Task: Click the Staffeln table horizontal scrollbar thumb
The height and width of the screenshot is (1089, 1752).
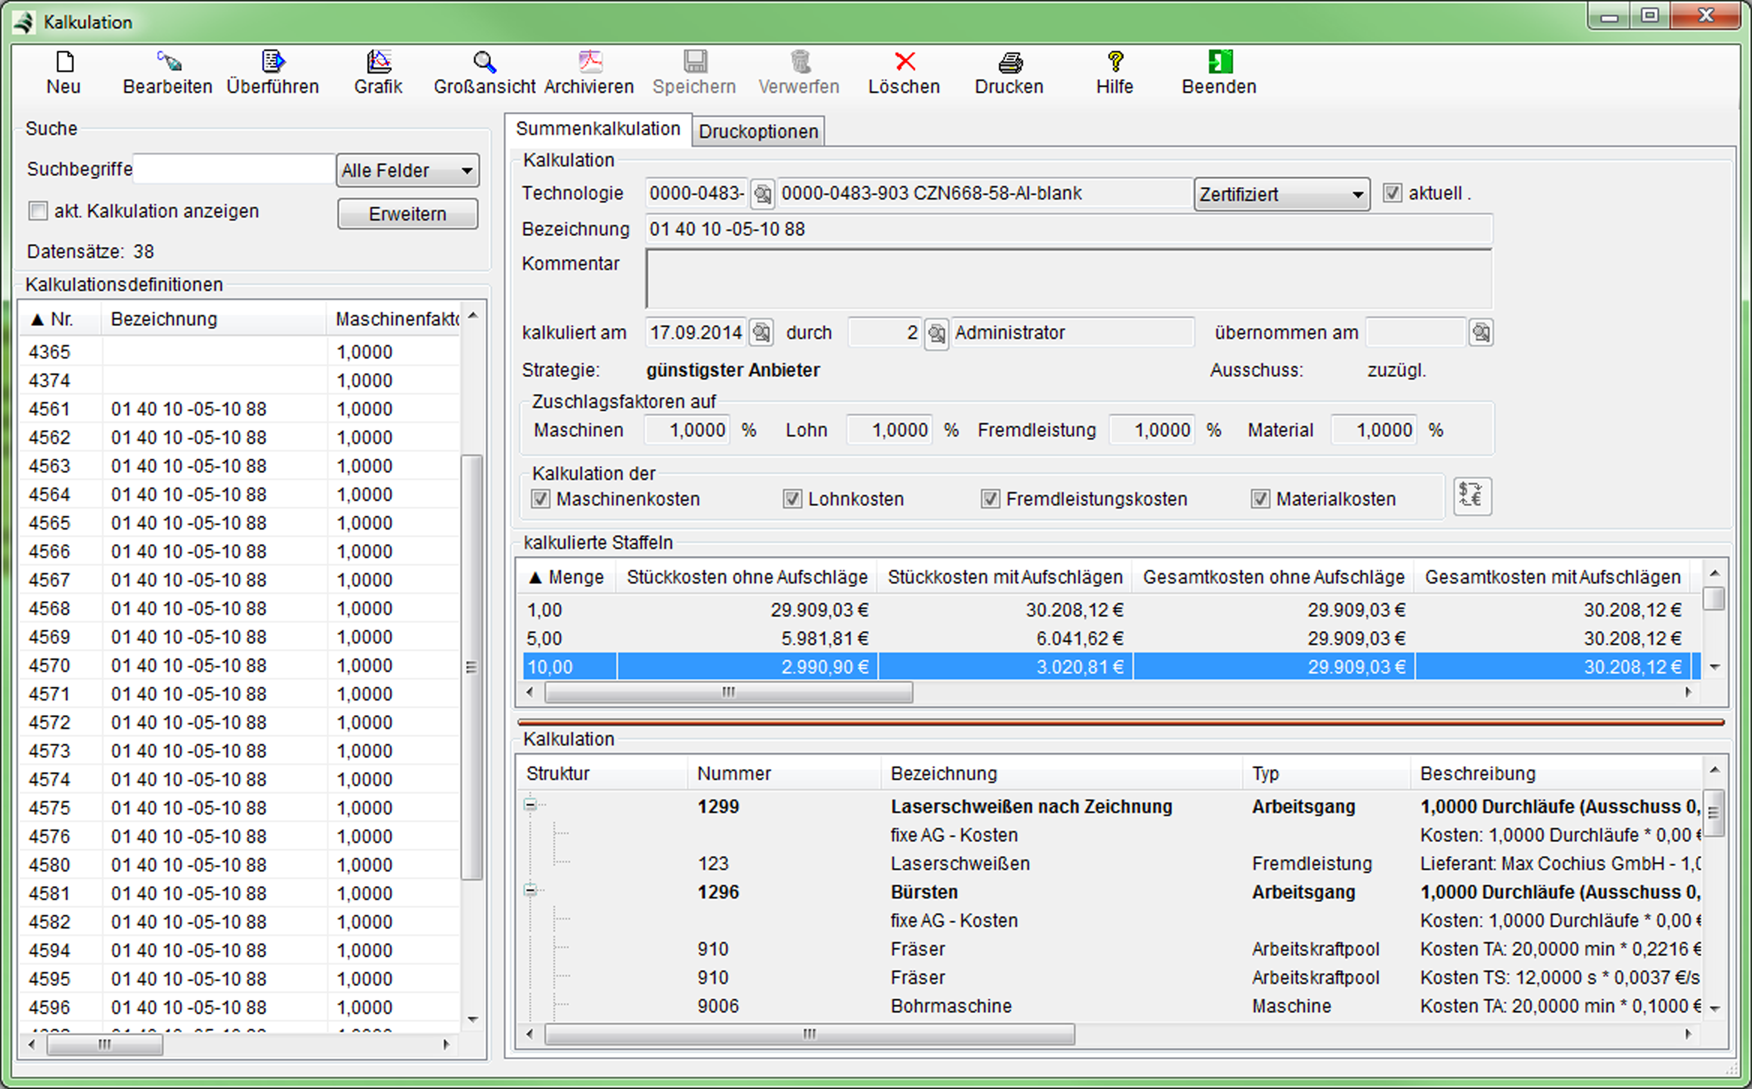Action: click(x=728, y=692)
